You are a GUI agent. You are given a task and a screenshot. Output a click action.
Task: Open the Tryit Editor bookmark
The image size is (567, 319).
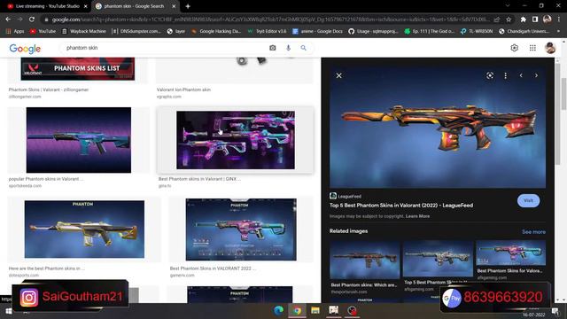click(267, 32)
